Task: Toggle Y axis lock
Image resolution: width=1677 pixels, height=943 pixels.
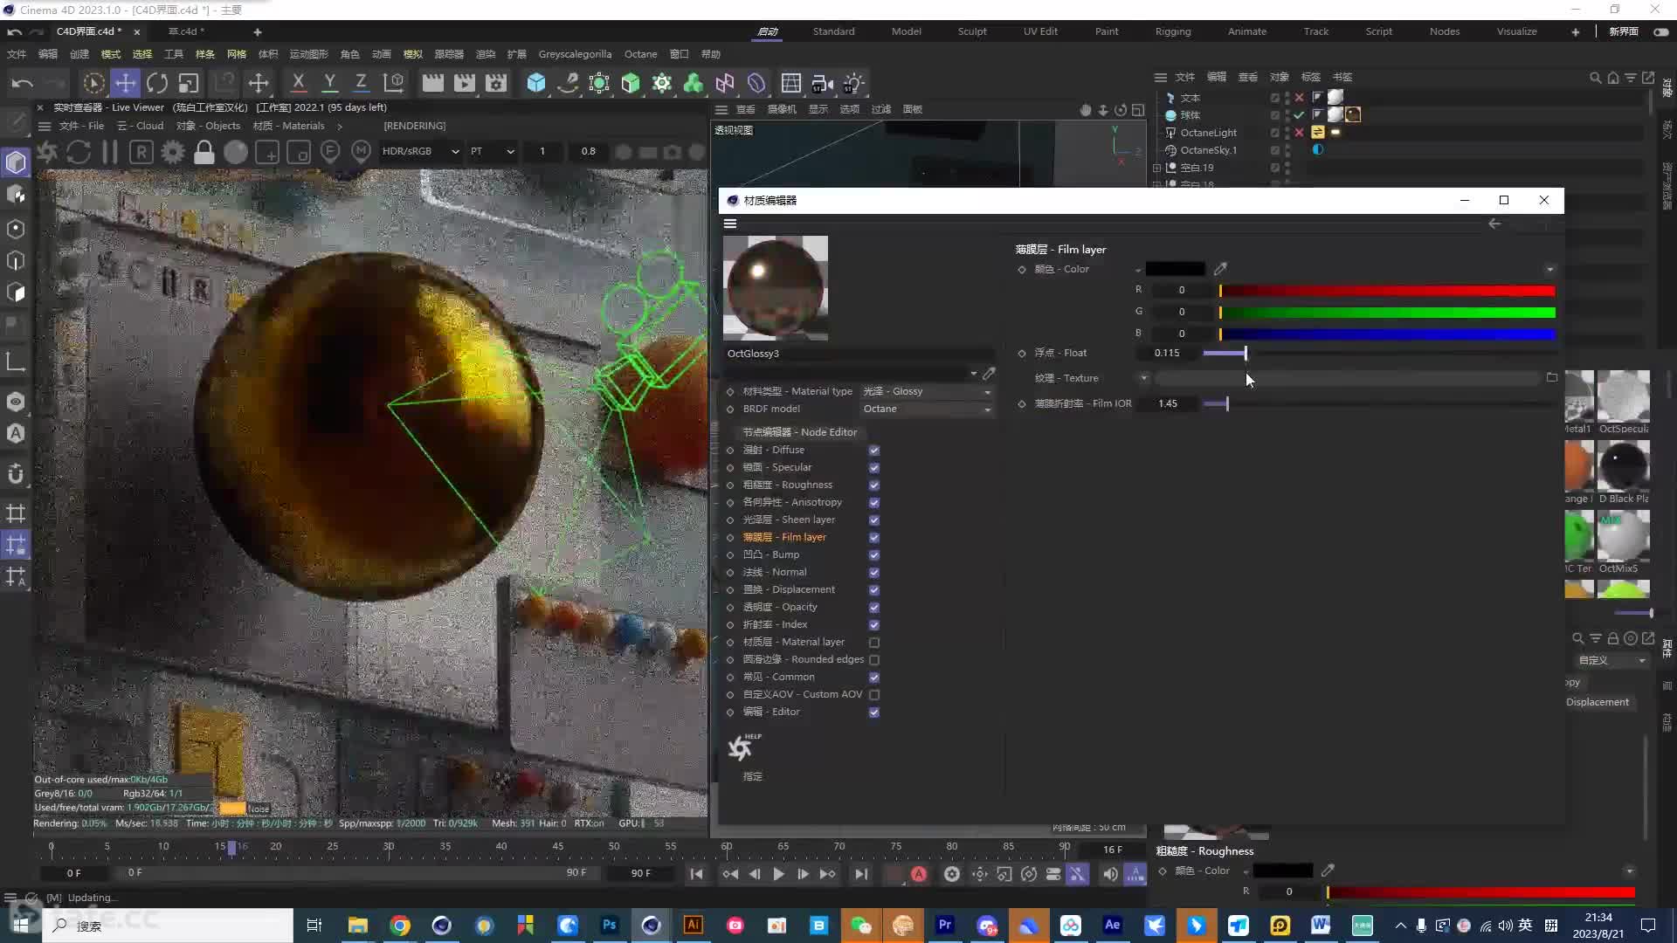Action: [329, 83]
